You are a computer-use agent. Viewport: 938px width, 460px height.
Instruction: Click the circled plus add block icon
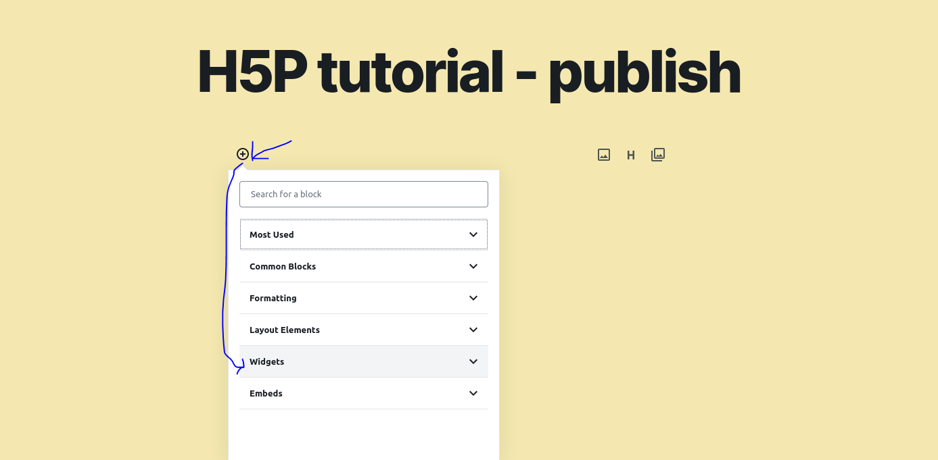tap(242, 154)
